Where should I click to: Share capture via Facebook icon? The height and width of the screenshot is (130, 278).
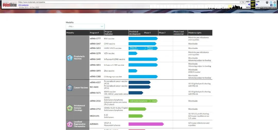click(271, 5)
